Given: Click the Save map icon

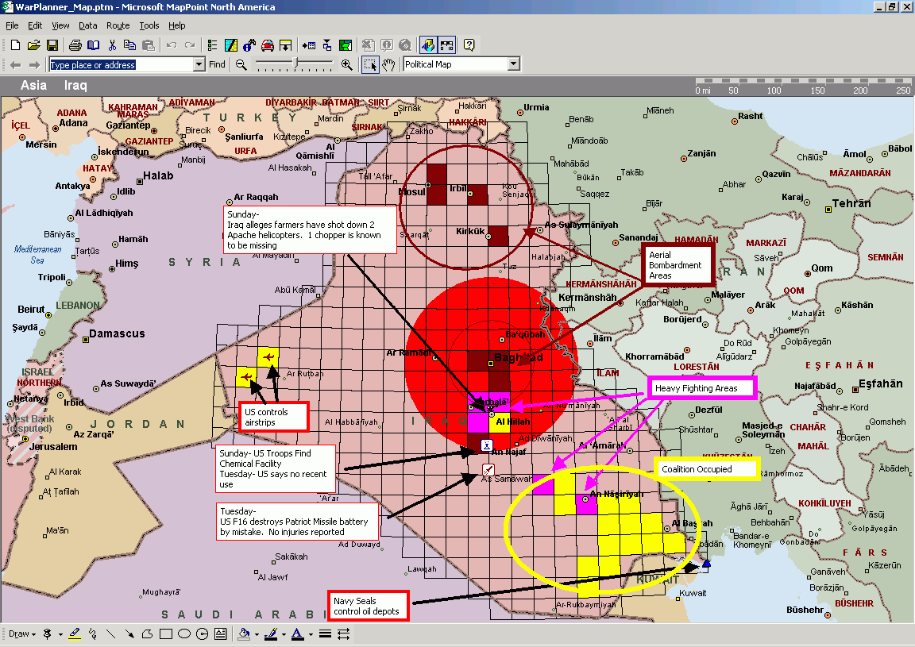Looking at the screenshot, I should [52, 45].
